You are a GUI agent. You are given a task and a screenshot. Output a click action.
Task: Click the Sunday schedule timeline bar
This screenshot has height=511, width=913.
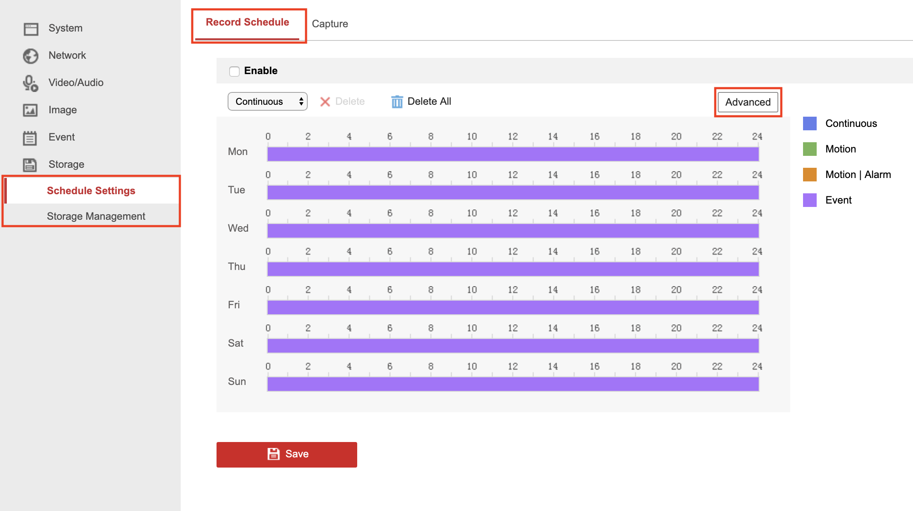[513, 384]
